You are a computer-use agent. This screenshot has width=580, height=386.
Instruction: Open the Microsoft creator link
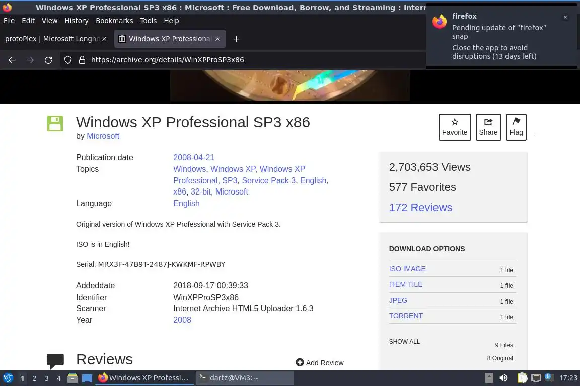103,136
